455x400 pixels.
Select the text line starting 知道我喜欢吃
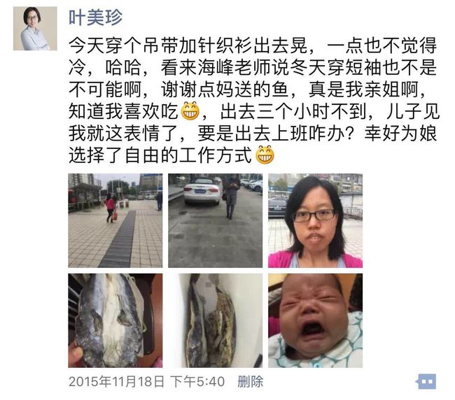pos(254,111)
